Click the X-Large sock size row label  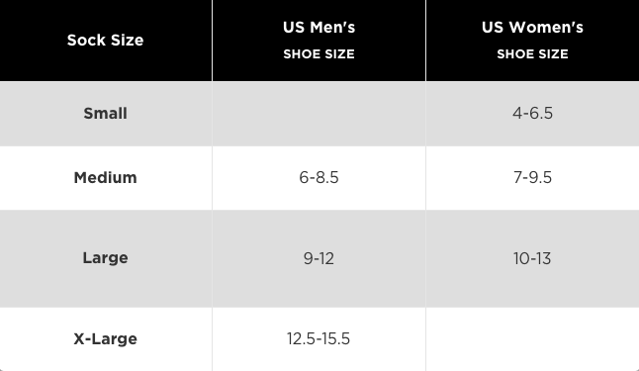[105, 338]
